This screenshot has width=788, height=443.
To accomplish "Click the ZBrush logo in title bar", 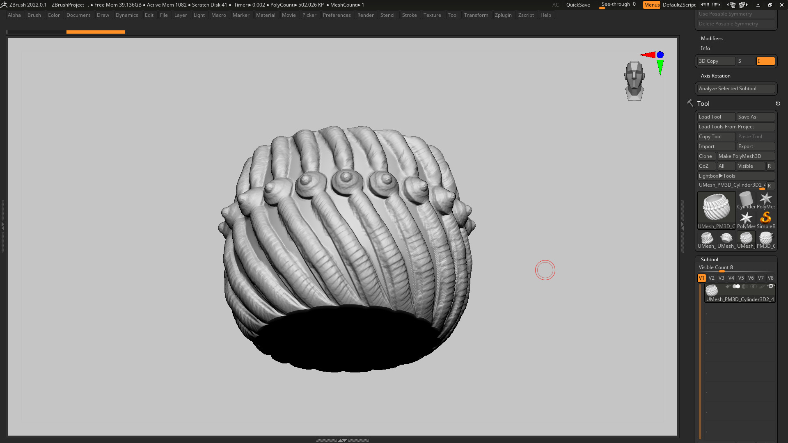I will [4, 5].
